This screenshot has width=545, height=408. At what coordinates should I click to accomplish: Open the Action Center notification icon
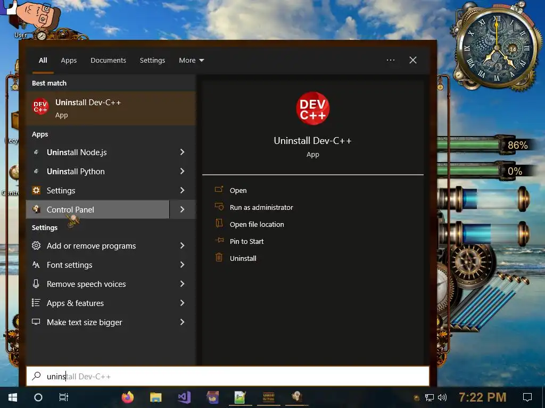click(527, 397)
